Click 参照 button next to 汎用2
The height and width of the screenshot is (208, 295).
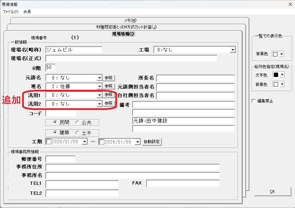[x=109, y=103]
